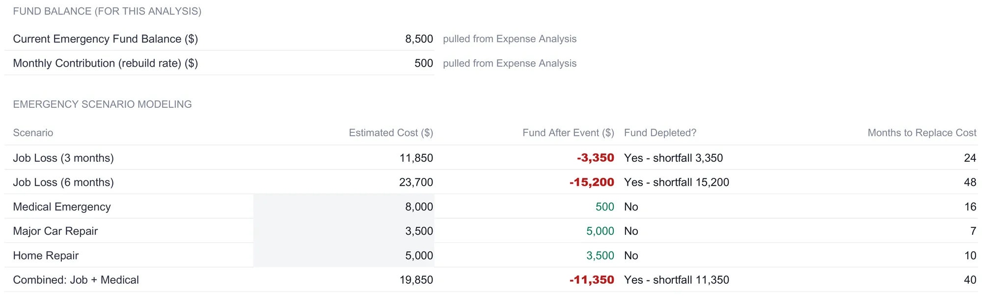Click months value 24 for Job Loss 3 months
The height and width of the screenshot is (299, 982).
pyautogui.click(x=970, y=158)
